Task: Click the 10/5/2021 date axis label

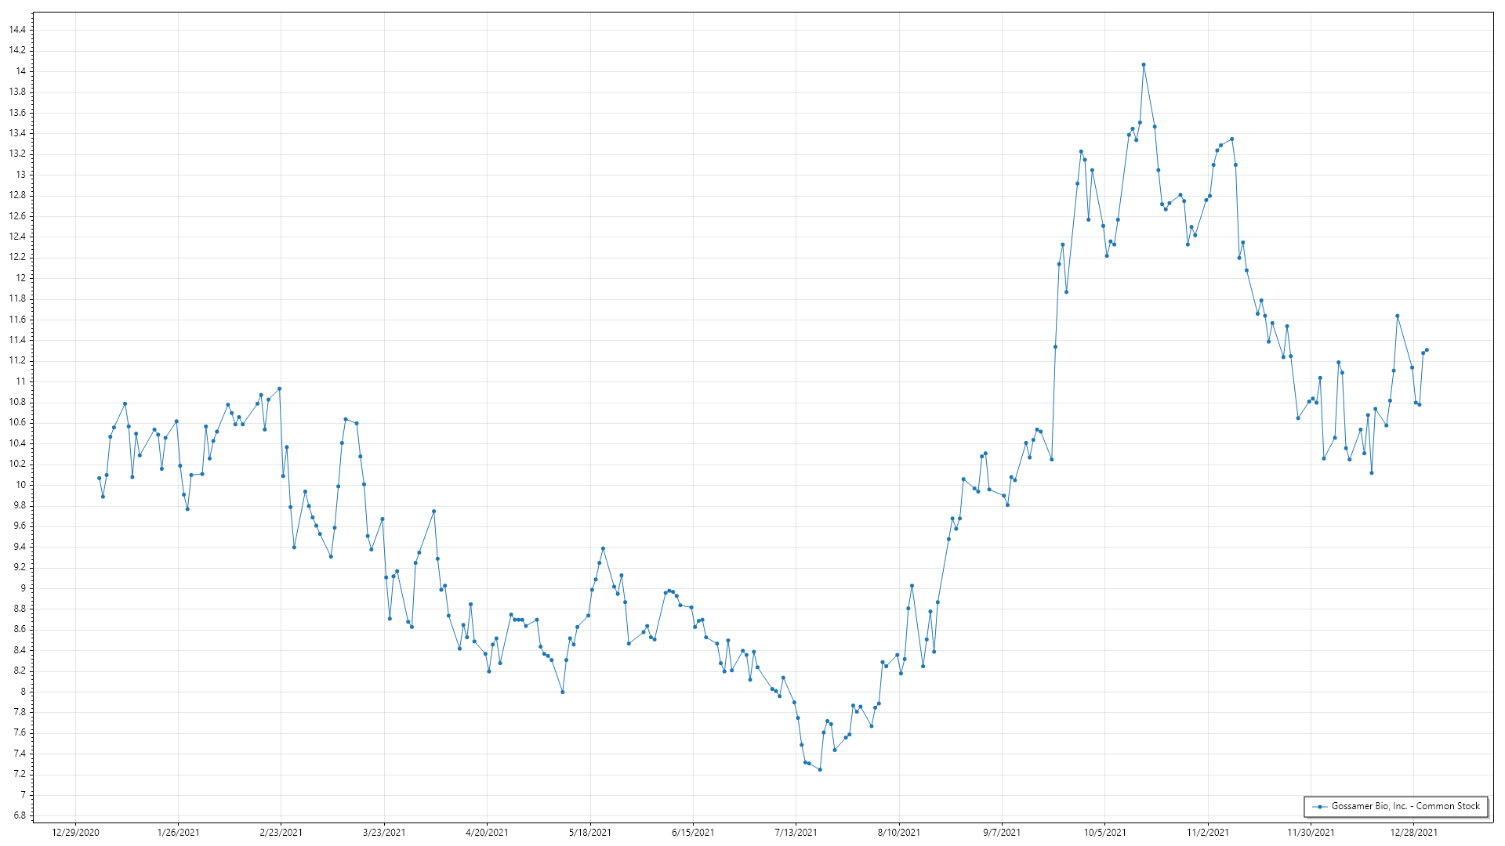Action: click(1104, 833)
